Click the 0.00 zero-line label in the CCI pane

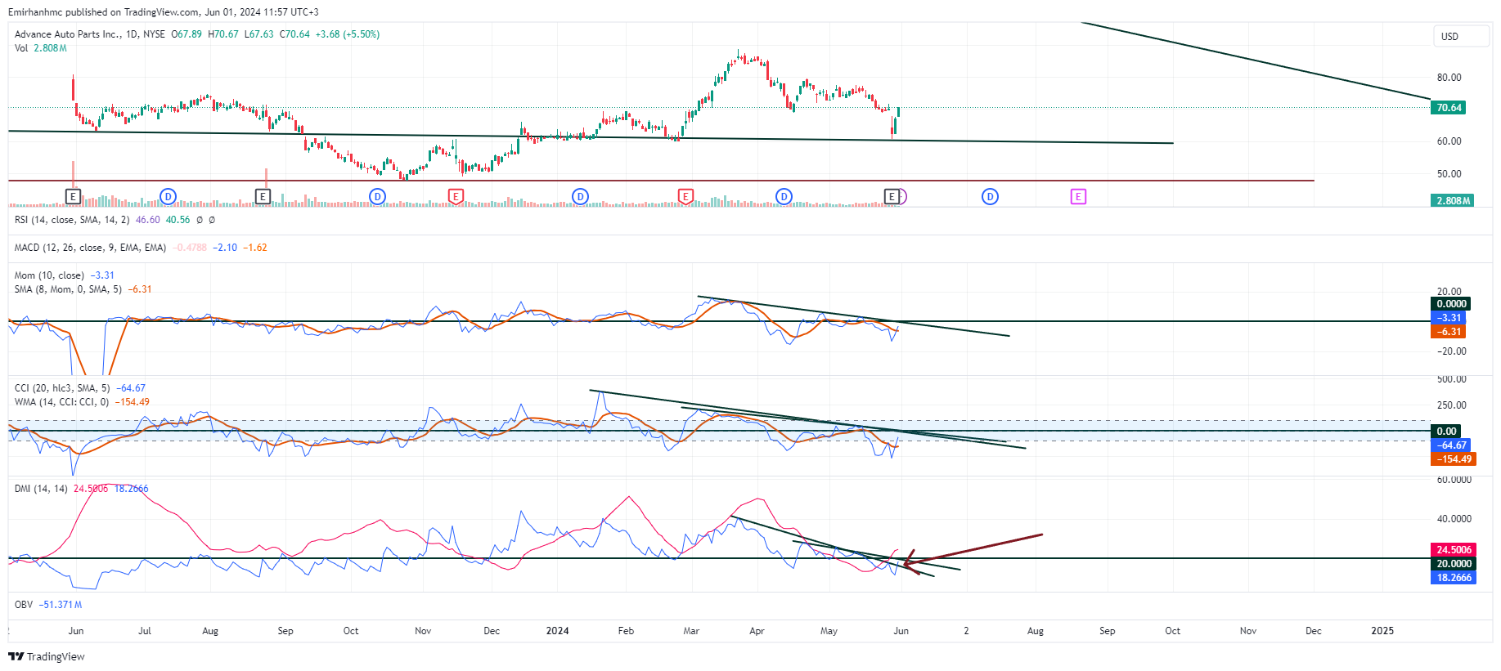coord(1446,432)
